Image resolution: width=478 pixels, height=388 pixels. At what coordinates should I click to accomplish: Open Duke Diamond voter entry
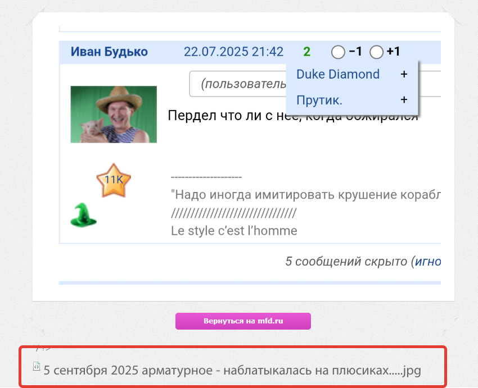point(338,74)
